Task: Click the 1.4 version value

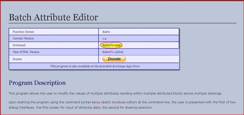Action: (104, 39)
